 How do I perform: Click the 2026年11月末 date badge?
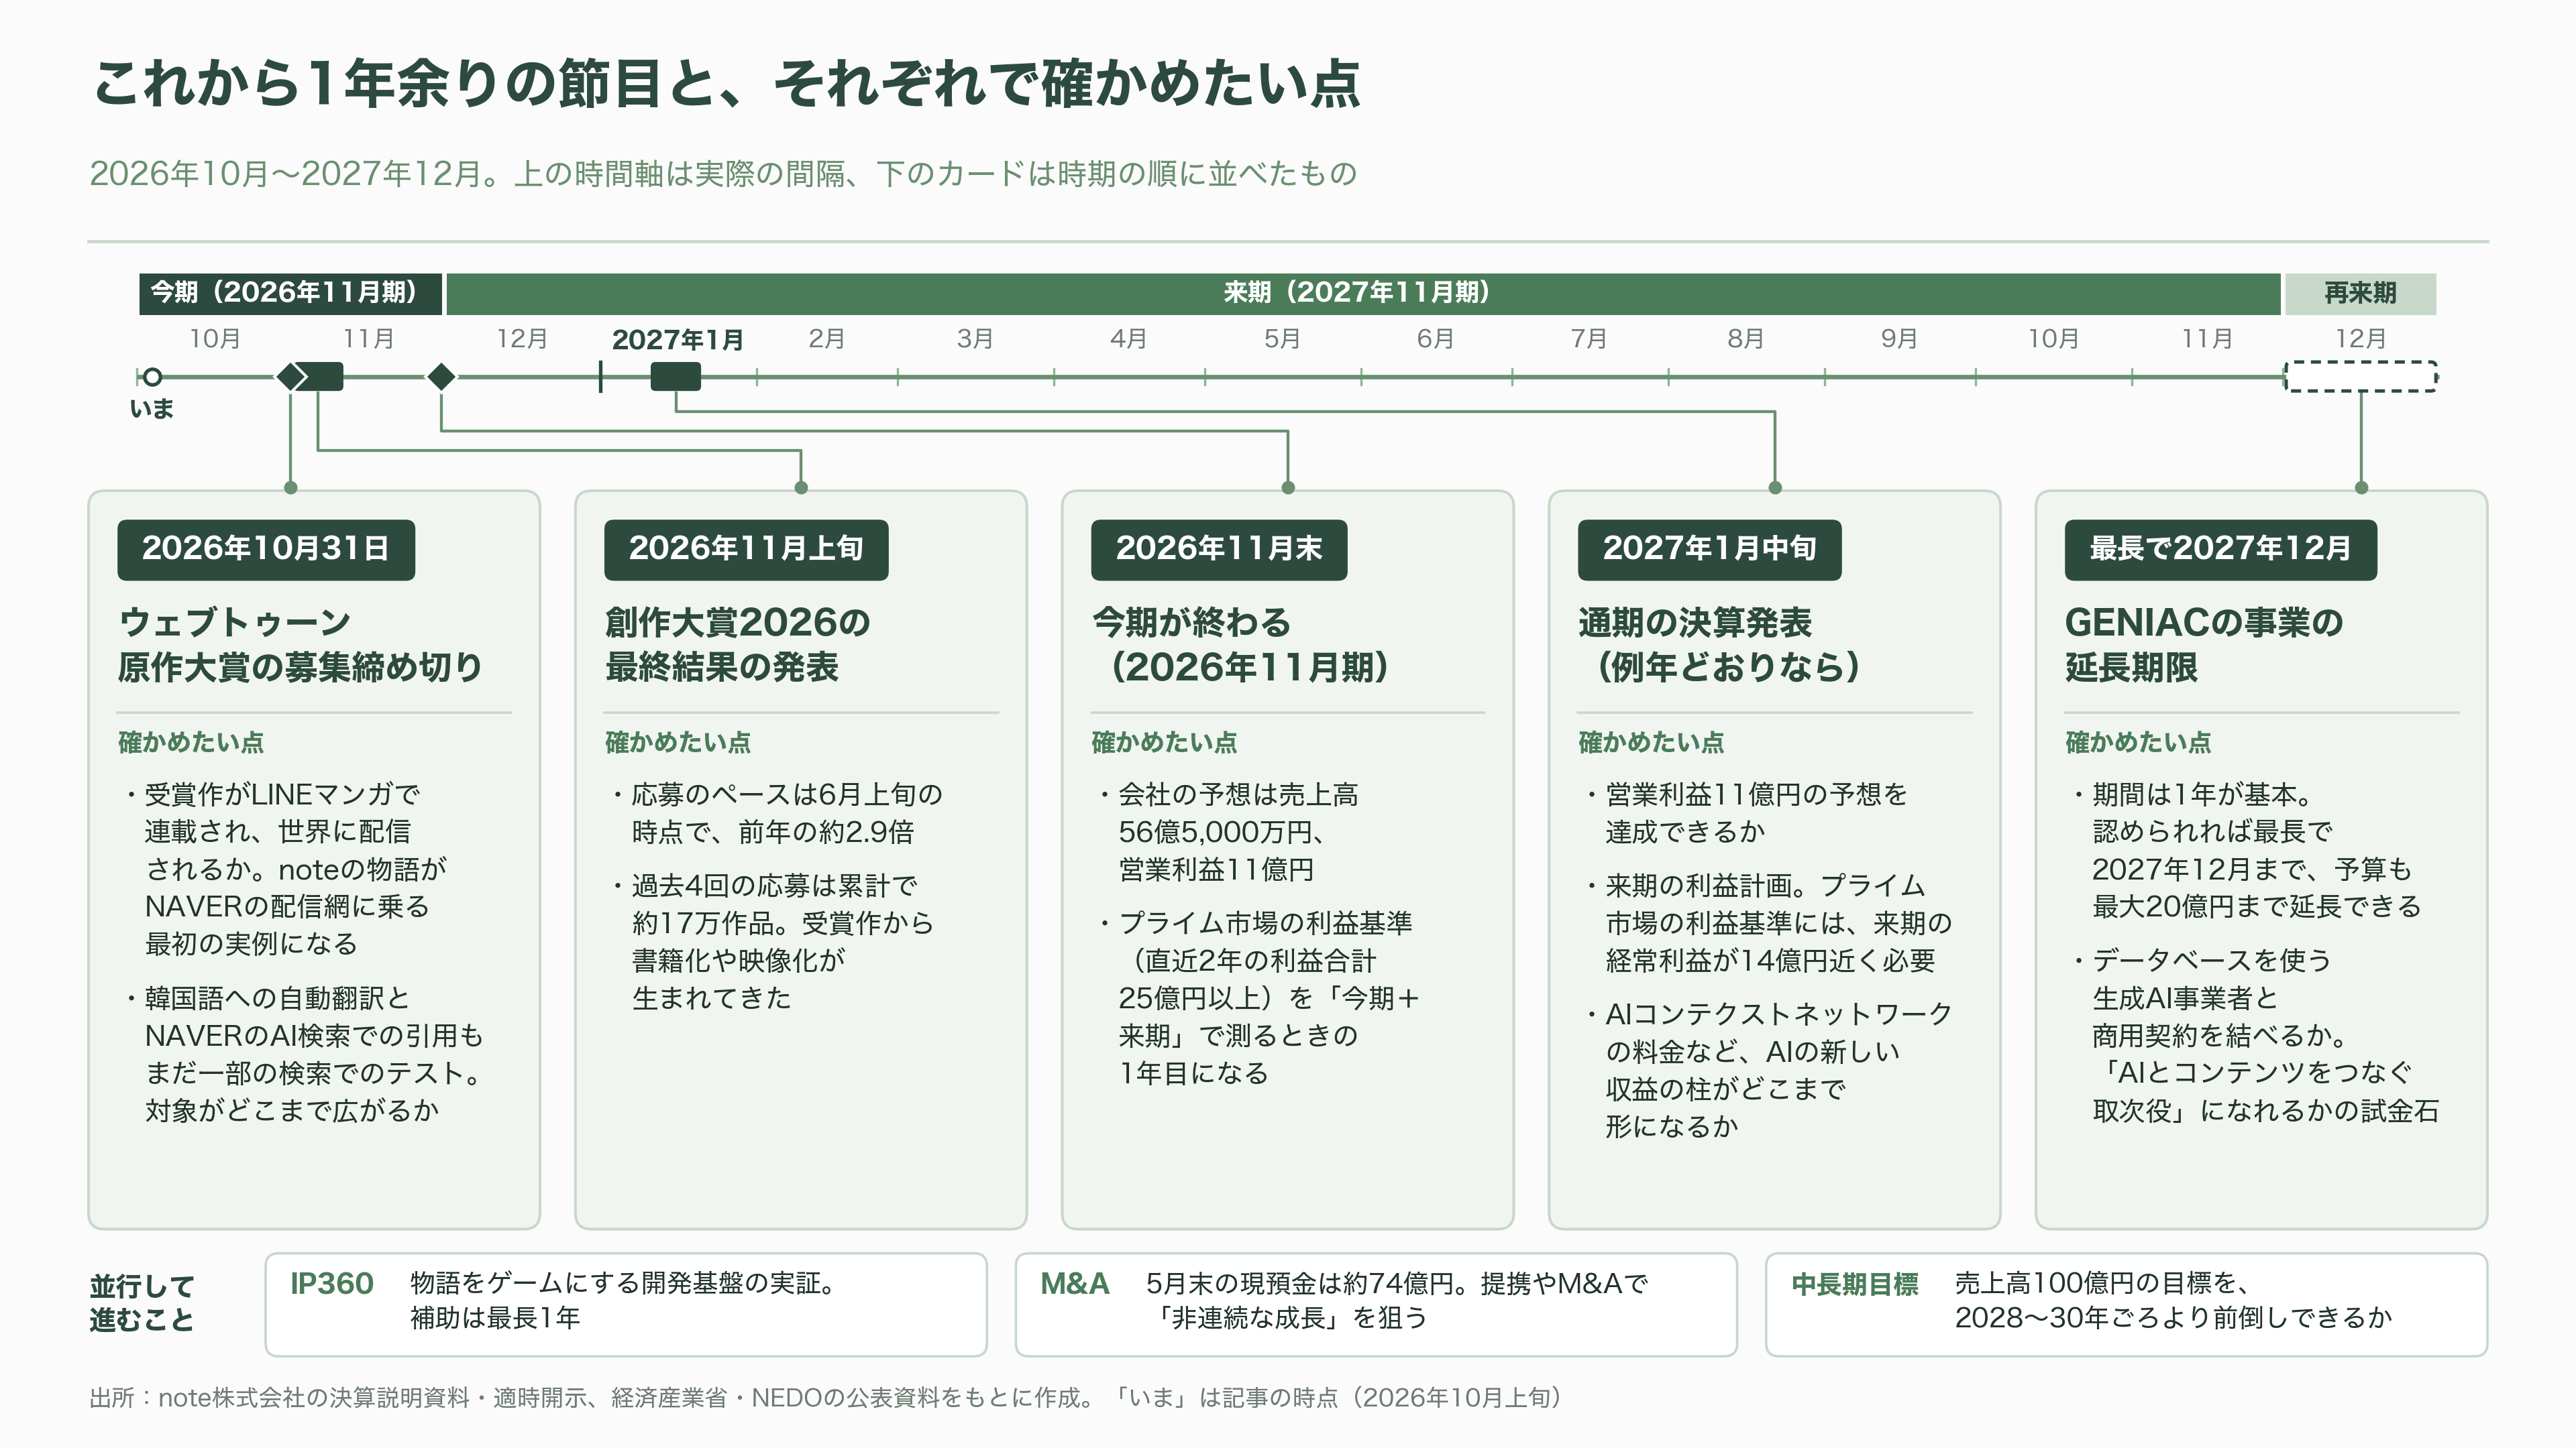click(1219, 548)
